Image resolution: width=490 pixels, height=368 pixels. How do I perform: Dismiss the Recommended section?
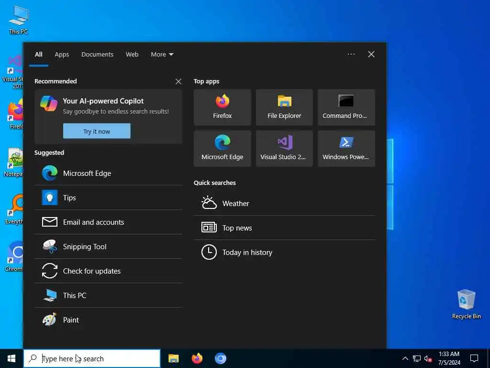tap(178, 81)
